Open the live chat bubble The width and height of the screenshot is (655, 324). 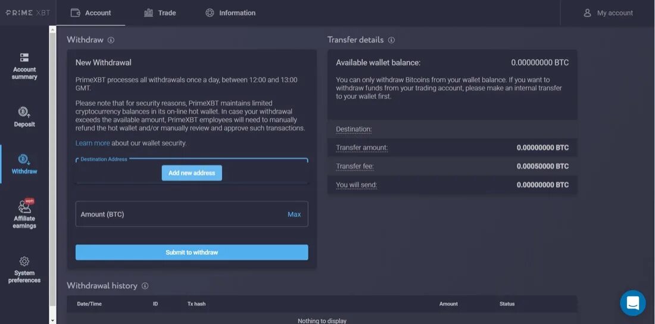click(x=633, y=303)
